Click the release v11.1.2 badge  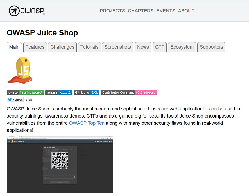pyautogui.click(x=59, y=92)
